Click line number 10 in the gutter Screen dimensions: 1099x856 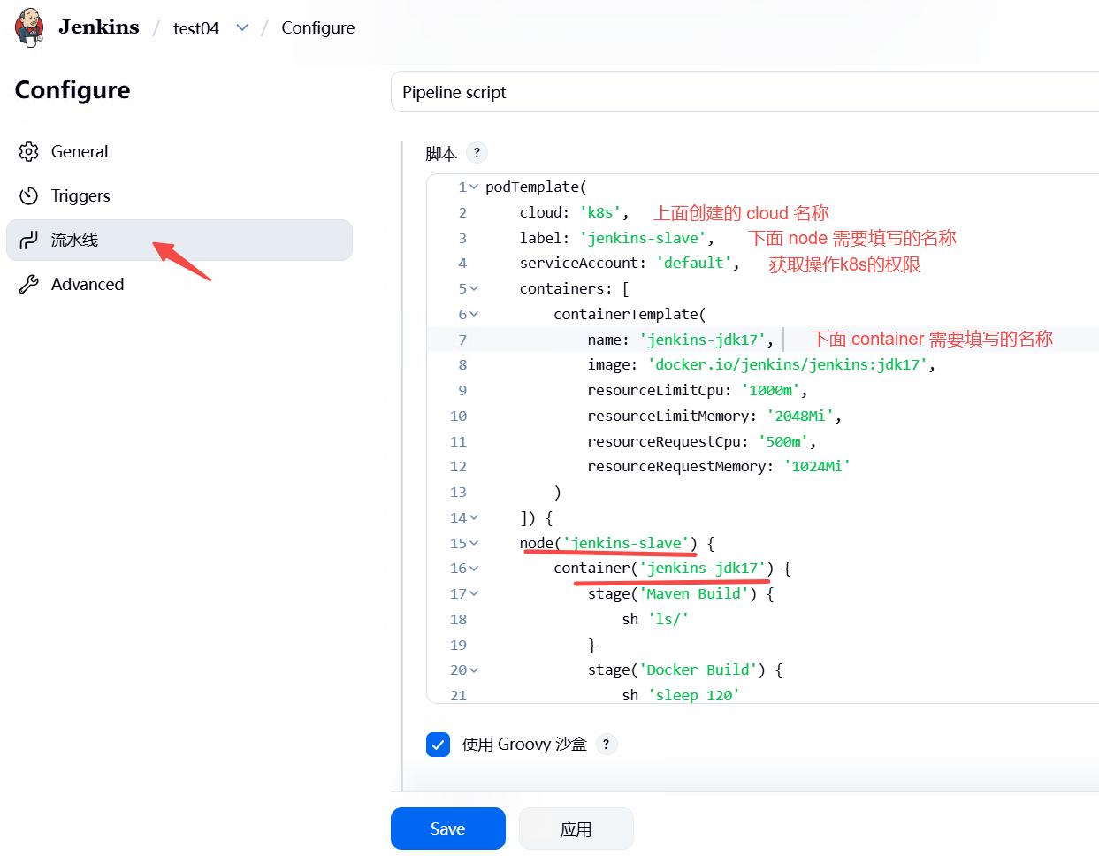pyautogui.click(x=458, y=417)
